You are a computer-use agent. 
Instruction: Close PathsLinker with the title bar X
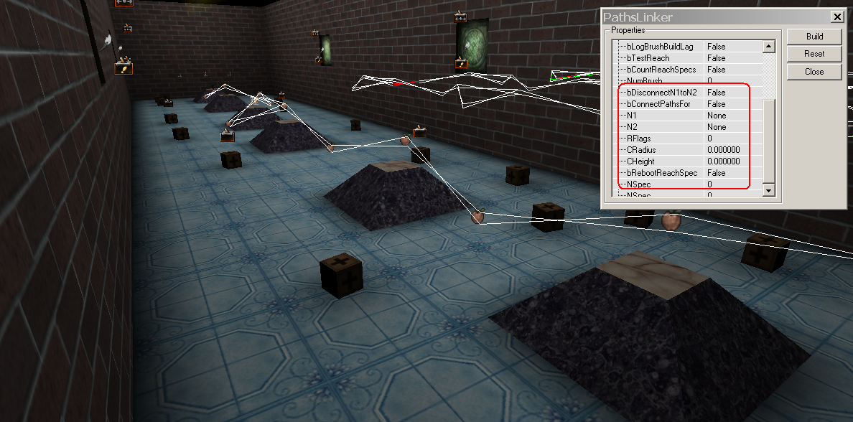836,17
